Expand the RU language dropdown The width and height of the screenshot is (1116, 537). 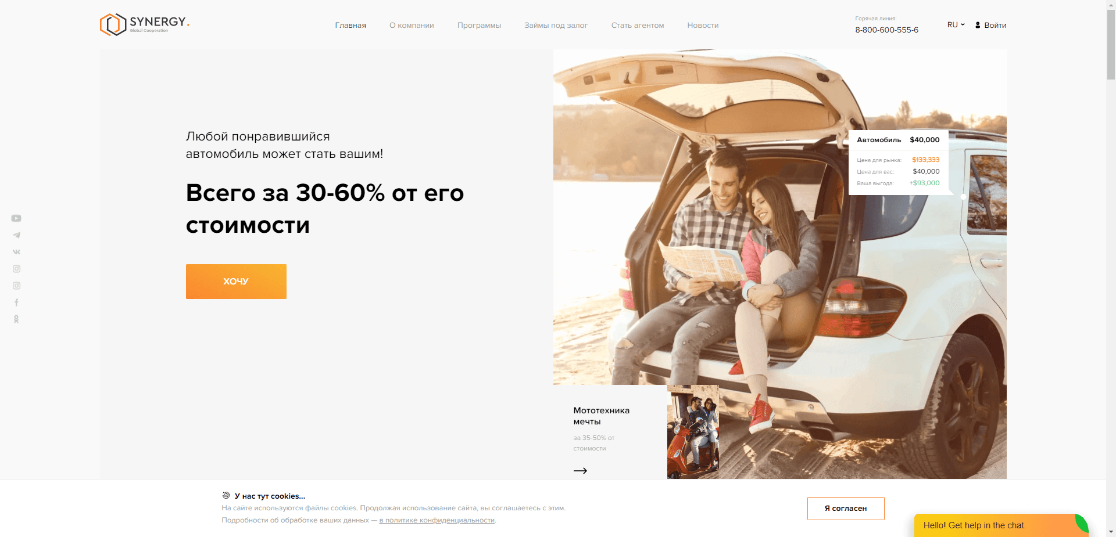click(956, 25)
